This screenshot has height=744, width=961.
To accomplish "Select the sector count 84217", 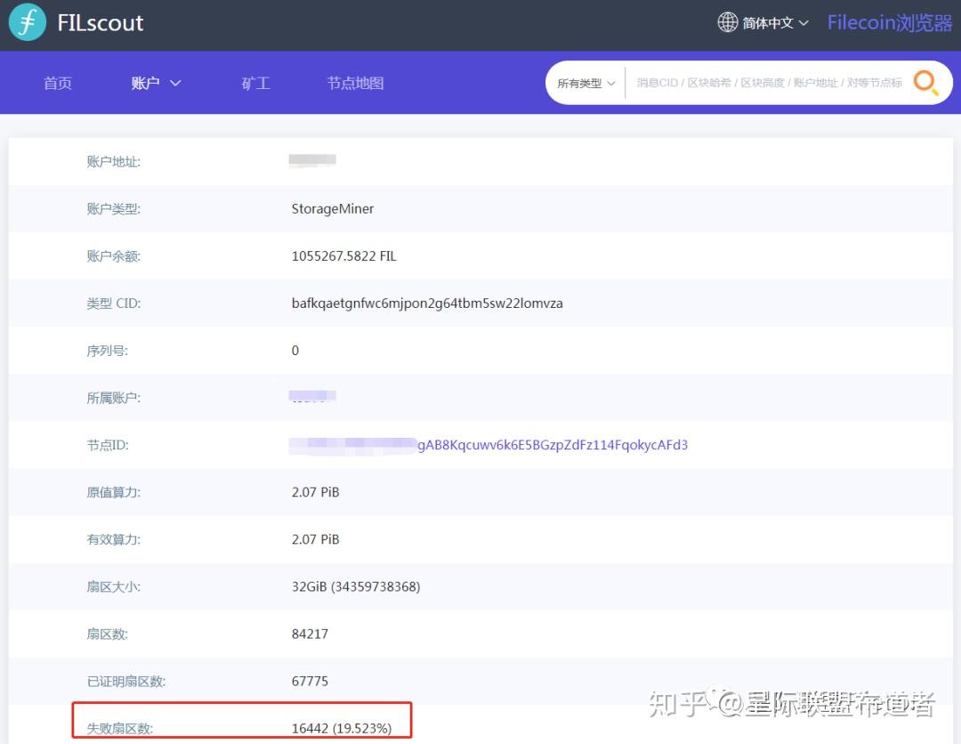I will click(x=311, y=634).
